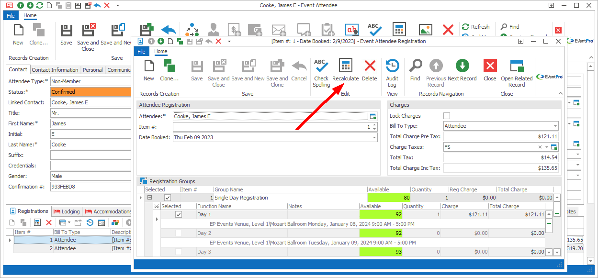Switch to Contact Information tab
Viewport: 598px width, 278px height.
(55, 70)
